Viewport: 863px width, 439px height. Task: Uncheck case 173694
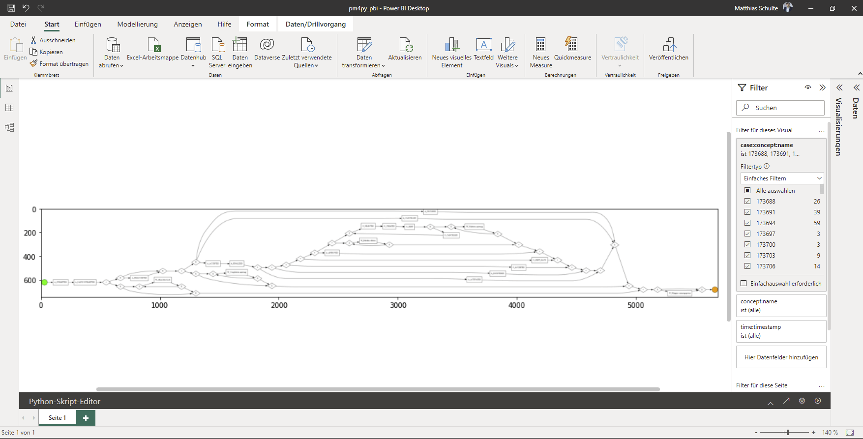(747, 223)
